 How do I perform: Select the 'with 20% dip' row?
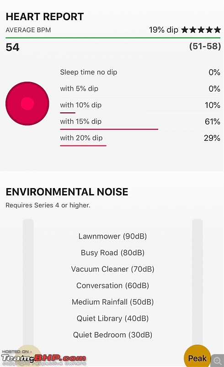[x=140, y=138]
